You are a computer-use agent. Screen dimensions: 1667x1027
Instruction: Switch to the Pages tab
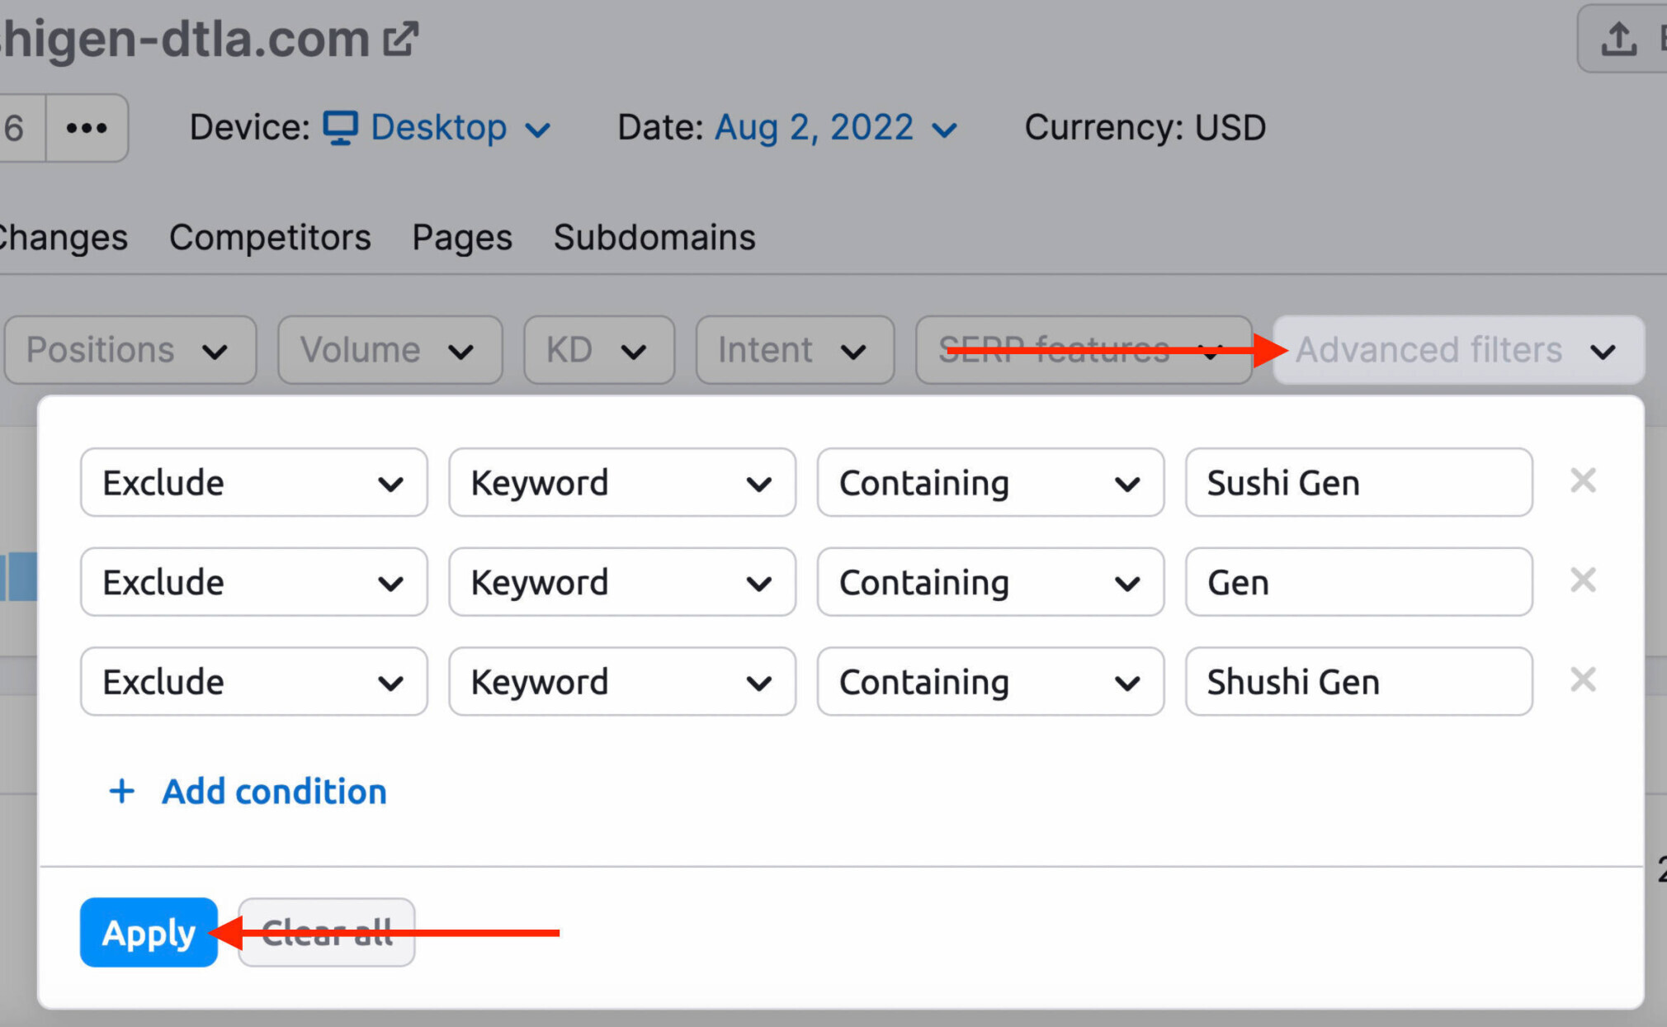[x=462, y=238]
